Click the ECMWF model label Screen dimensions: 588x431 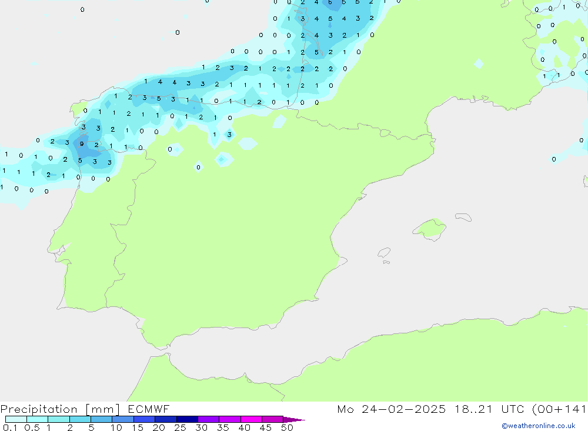pos(149,409)
